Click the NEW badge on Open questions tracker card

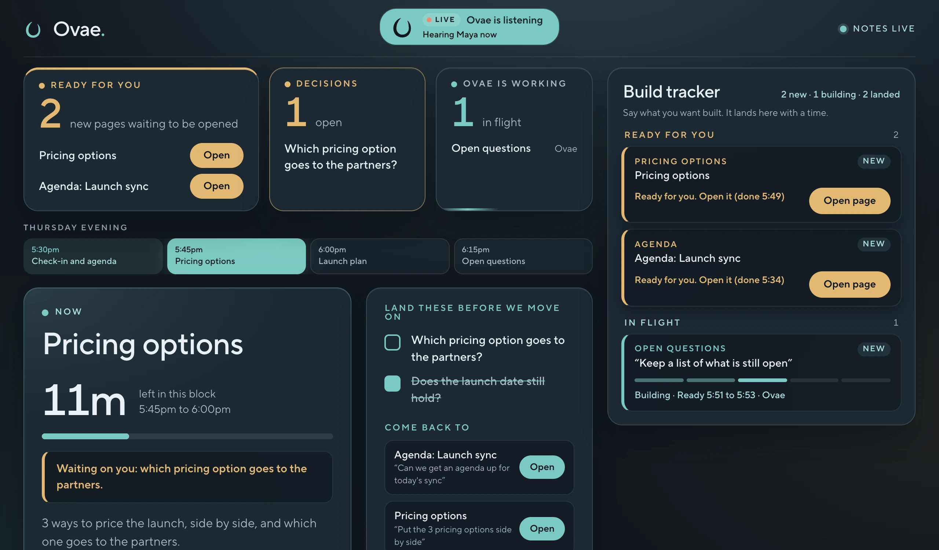[x=874, y=349]
